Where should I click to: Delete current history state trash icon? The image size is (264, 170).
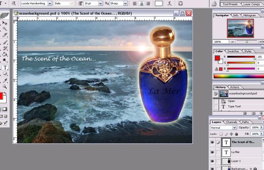pyautogui.click(x=261, y=113)
